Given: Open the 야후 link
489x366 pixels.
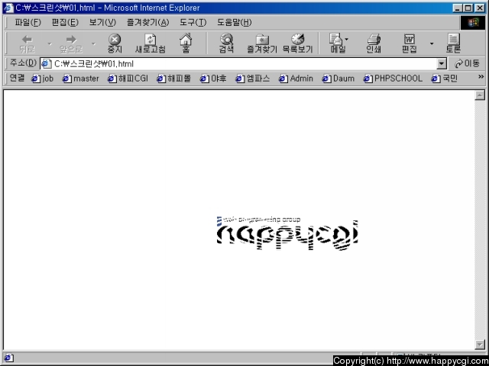Looking at the screenshot, I should coord(213,79).
